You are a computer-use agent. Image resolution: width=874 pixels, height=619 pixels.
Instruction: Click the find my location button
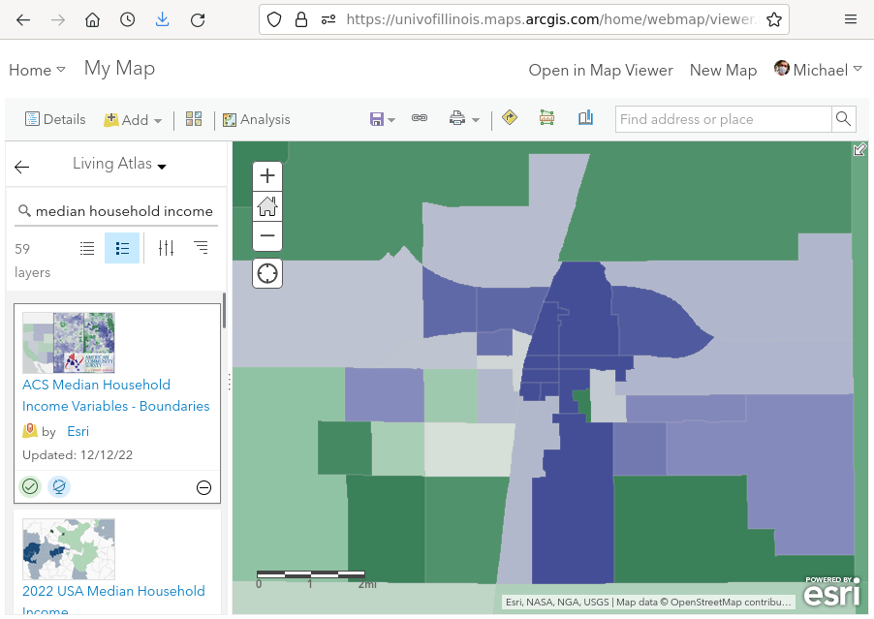click(x=267, y=273)
